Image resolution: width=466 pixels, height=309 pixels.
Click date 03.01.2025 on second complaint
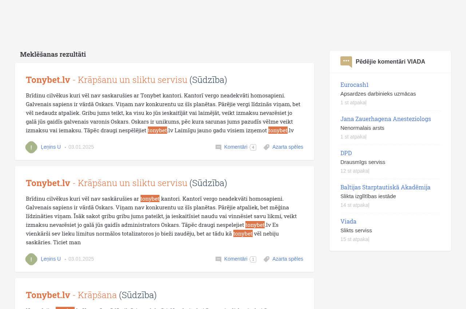click(x=81, y=259)
